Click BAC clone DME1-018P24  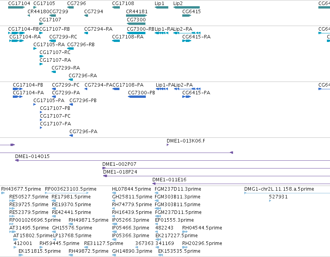tap(216, 176)
